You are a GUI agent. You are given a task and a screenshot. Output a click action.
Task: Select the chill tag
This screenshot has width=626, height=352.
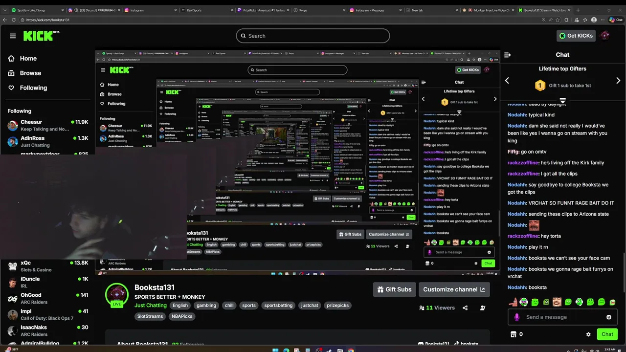coord(229,306)
